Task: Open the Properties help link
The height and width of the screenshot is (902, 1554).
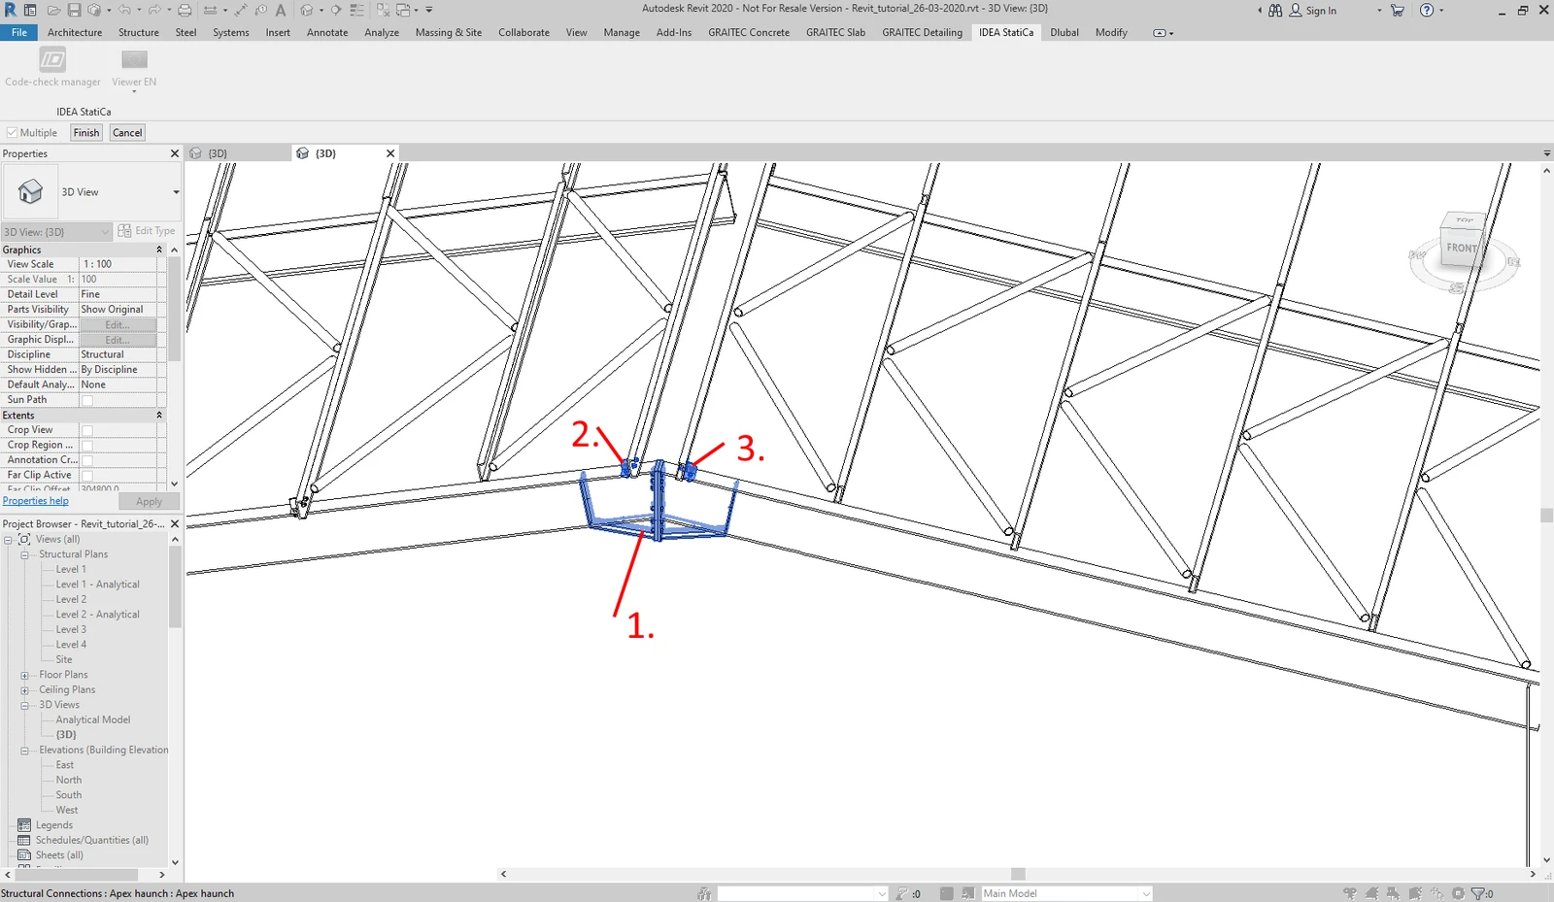Action: pos(36,501)
